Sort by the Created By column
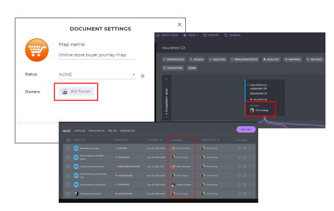The width and height of the screenshot is (334, 211). [x=210, y=140]
